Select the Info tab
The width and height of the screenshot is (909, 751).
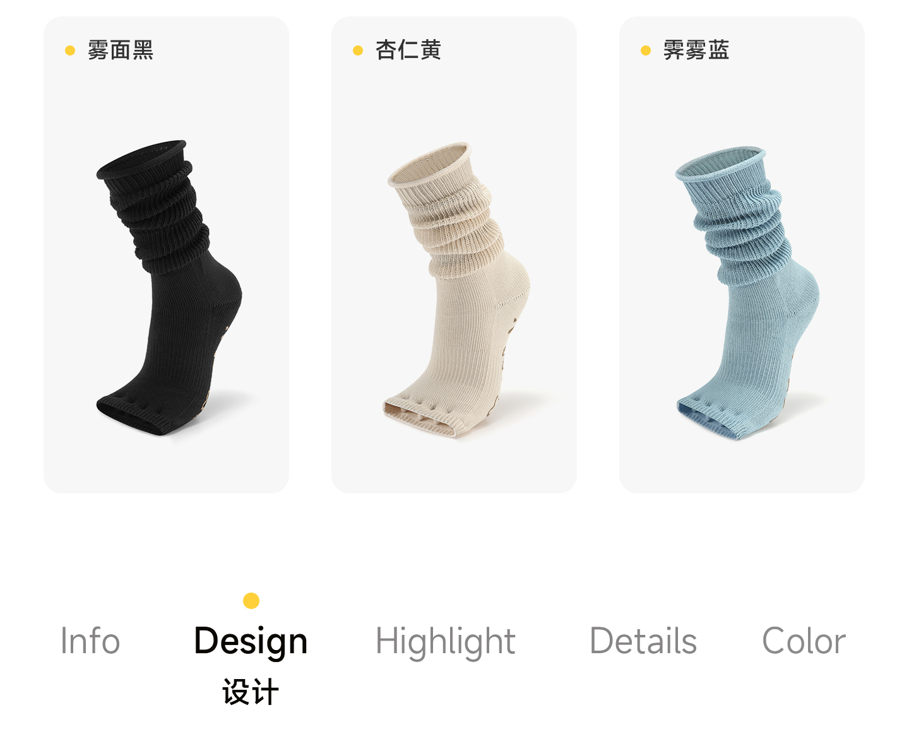pos(90,641)
